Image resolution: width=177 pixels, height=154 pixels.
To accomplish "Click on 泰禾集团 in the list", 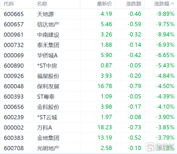I will click(x=48, y=45).
